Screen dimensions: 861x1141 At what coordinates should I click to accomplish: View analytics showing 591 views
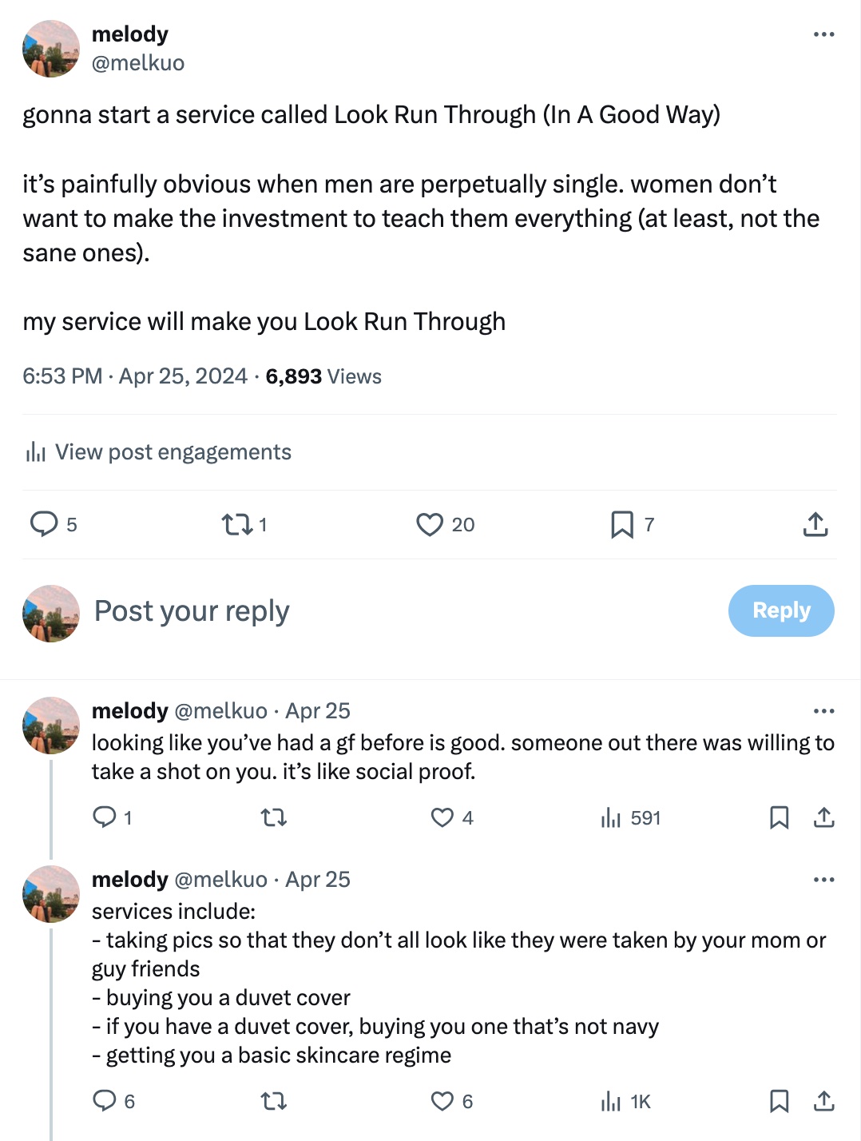[630, 817]
